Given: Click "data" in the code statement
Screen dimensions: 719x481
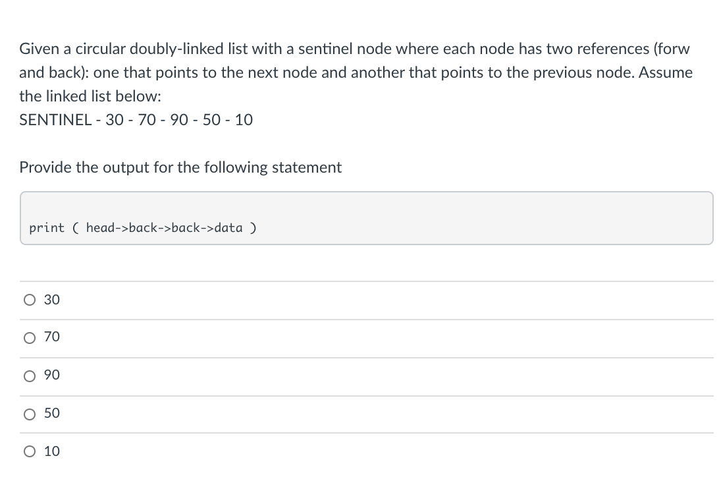Looking at the screenshot, I should tap(228, 227).
